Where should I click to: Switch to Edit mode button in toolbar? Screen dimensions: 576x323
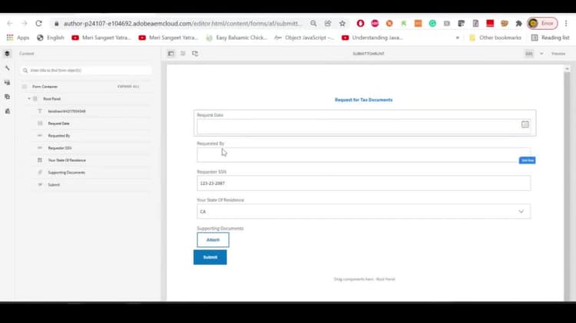528,54
